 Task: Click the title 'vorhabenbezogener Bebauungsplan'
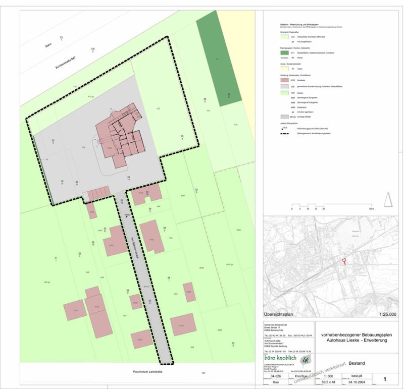click(357, 335)
